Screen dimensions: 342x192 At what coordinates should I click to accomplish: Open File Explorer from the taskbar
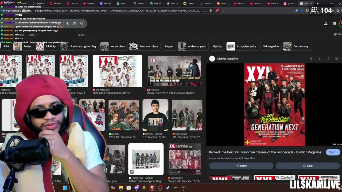pos(121,188)
